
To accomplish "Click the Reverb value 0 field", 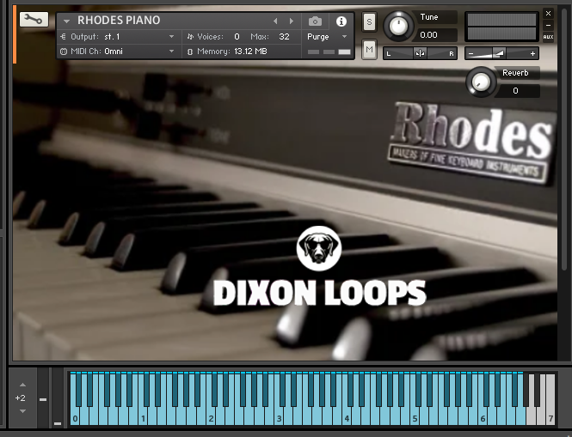I will [517, 91].
